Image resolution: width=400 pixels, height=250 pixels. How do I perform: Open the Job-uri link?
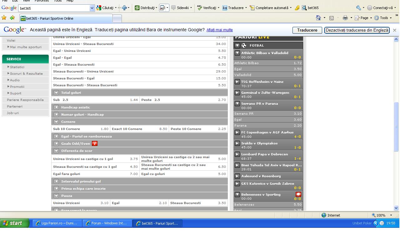point(13,113)
